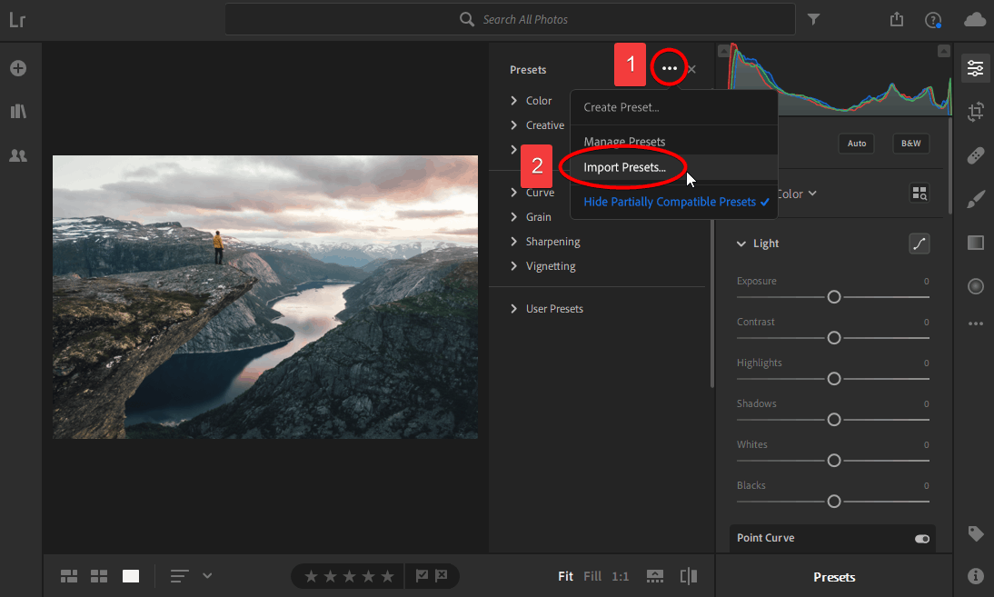Set the zoom to 1:1
Screen dimensions: 994x597
coord(620,576)
